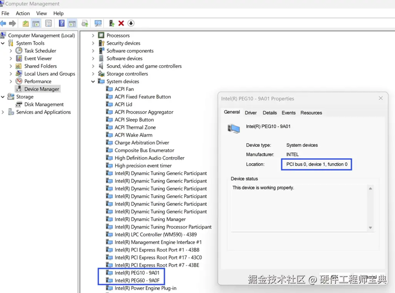Click the Properties sheet toolbar icon
This screenshot has width=395, height=293.
pyautogui.click(x=49, y=24)
